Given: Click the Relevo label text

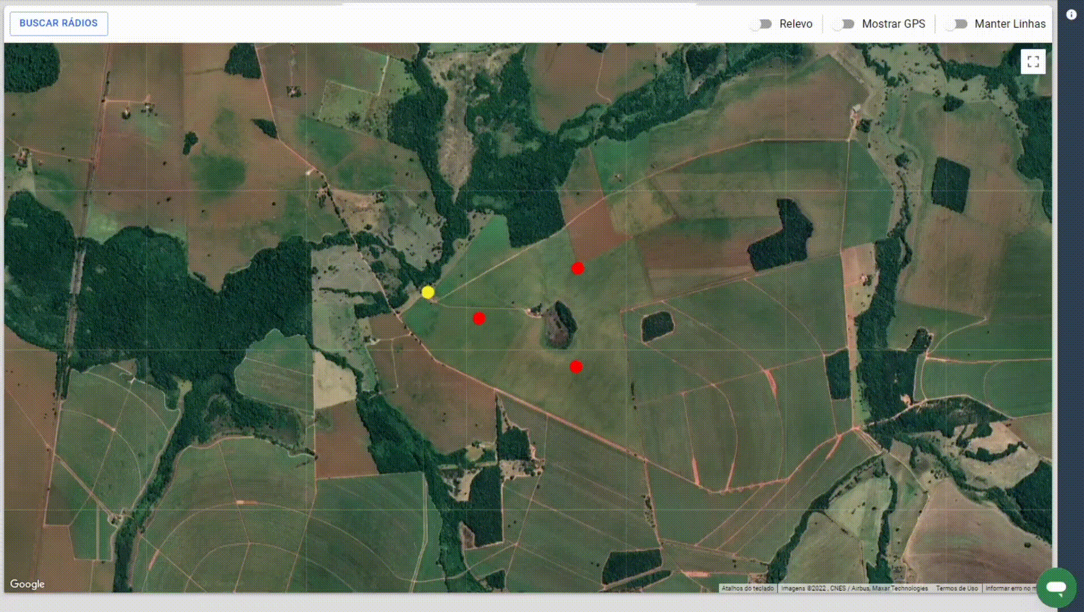Looking at the screenshot, I should coord(795,24).
